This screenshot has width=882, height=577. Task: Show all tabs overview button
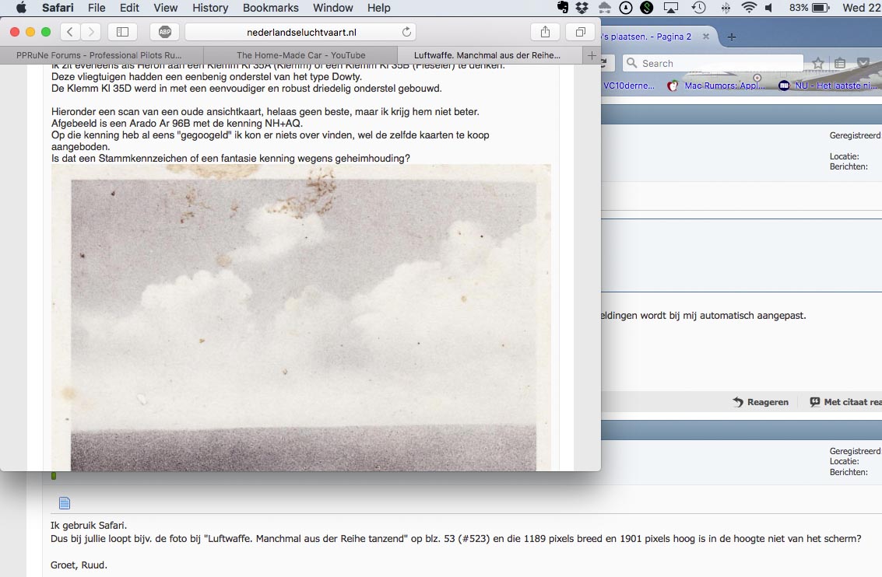tap(580, 32)
